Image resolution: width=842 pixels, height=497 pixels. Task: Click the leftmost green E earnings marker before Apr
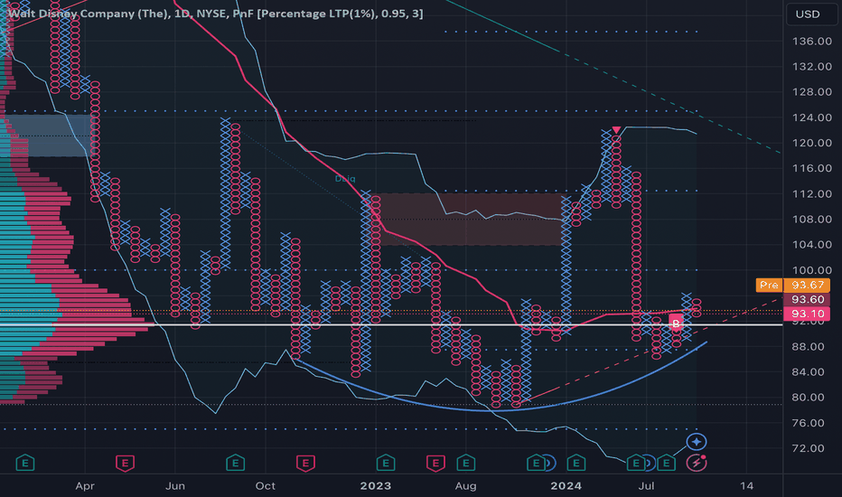click(25, 463)
